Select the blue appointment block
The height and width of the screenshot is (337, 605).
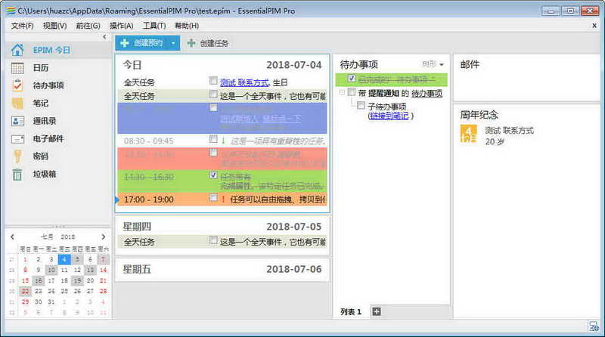(x=222, y=118)
